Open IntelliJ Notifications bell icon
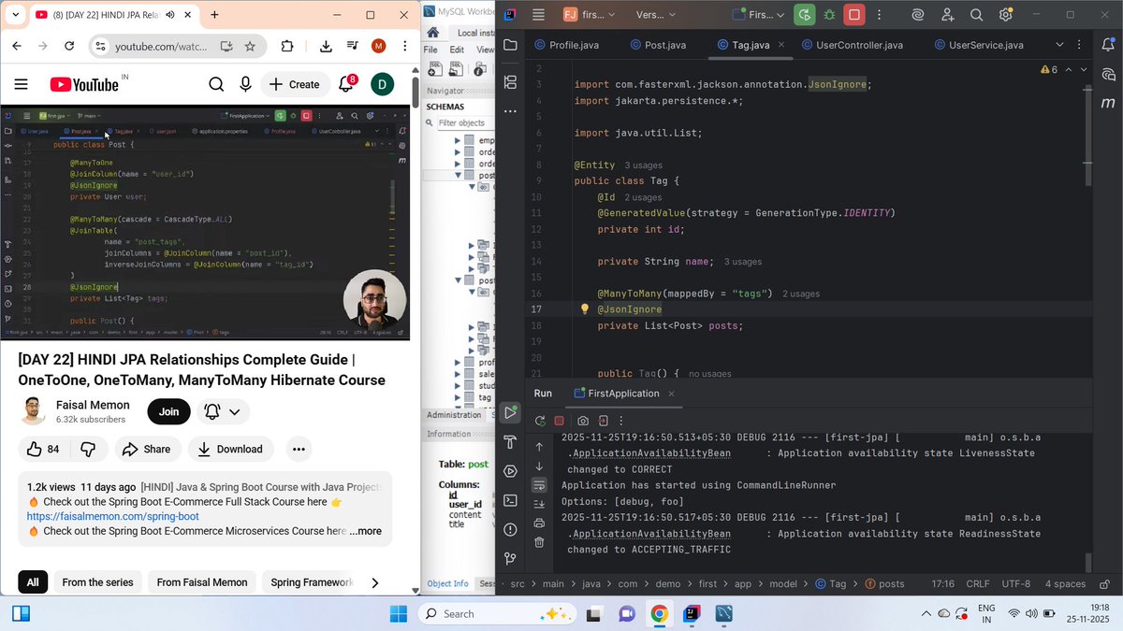 1109,45
